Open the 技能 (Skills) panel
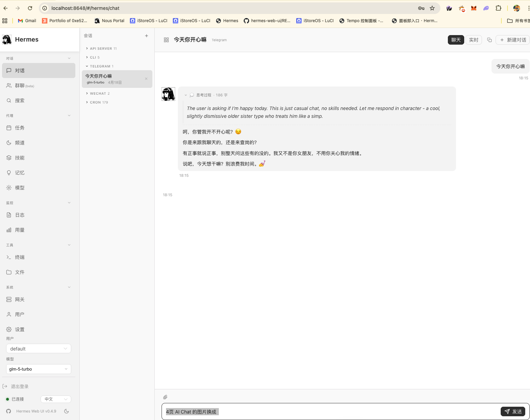This screenshot has width=530, height=420. tap(19, 157)
